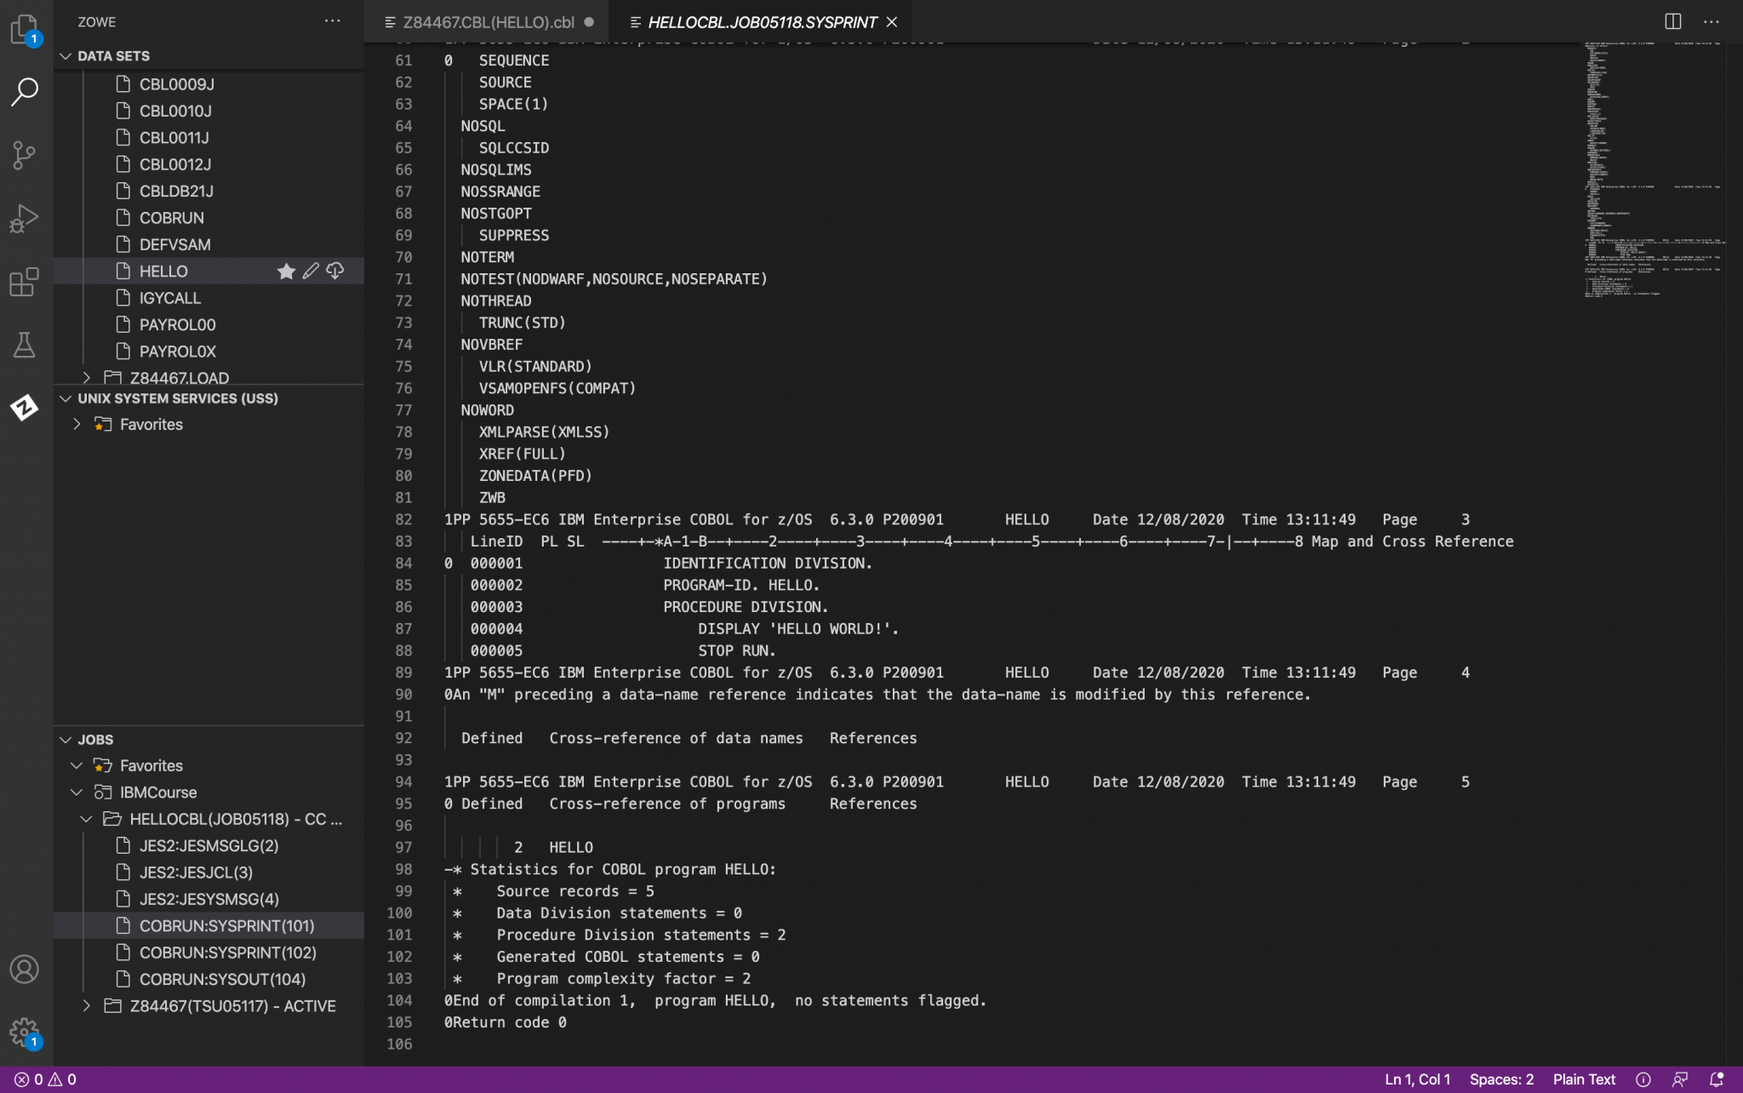Download the HELLO member using cloud icon
This screenshot has height=1093, width=1743.
click(x=335, y=271)
